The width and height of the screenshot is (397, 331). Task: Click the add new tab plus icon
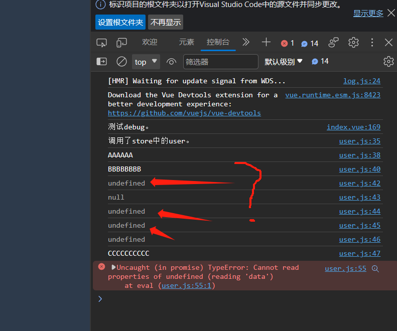[x=266, y=43]
